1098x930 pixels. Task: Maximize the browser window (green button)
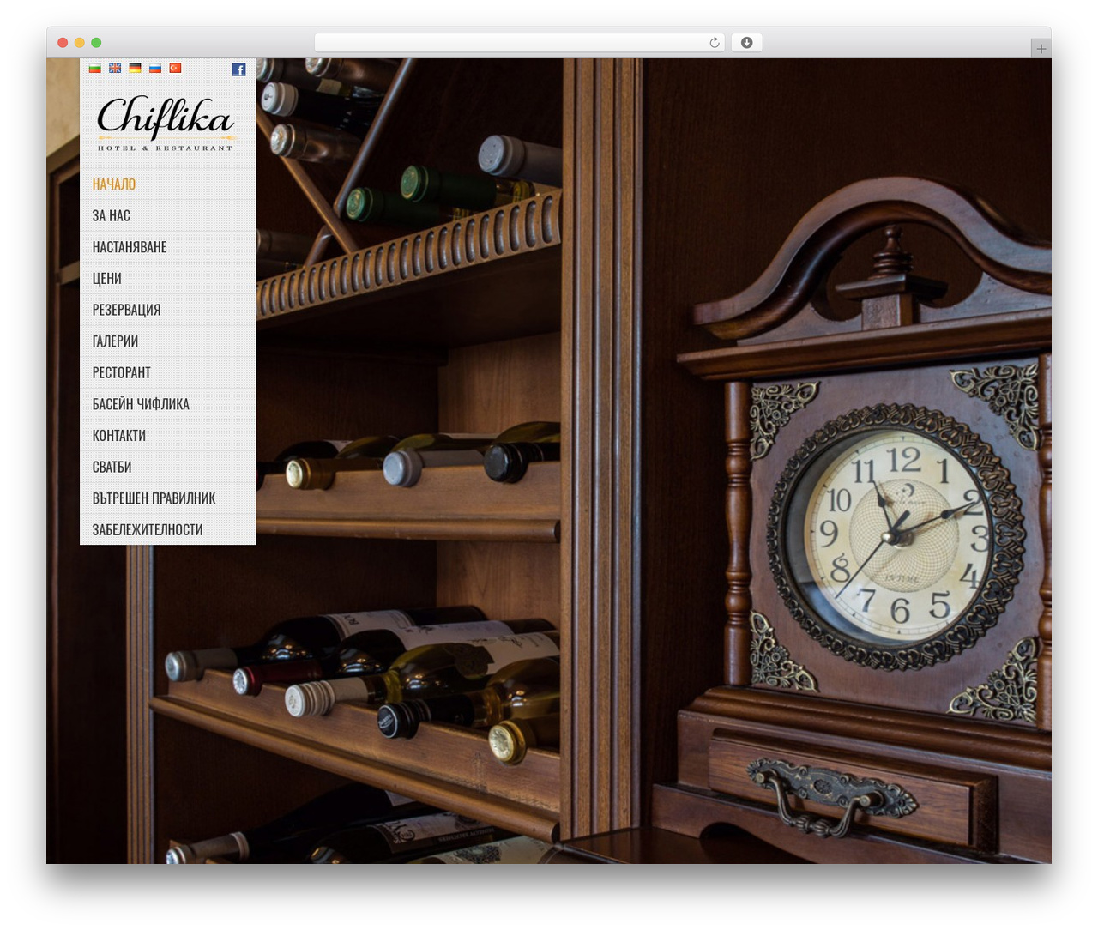point(96,42)
